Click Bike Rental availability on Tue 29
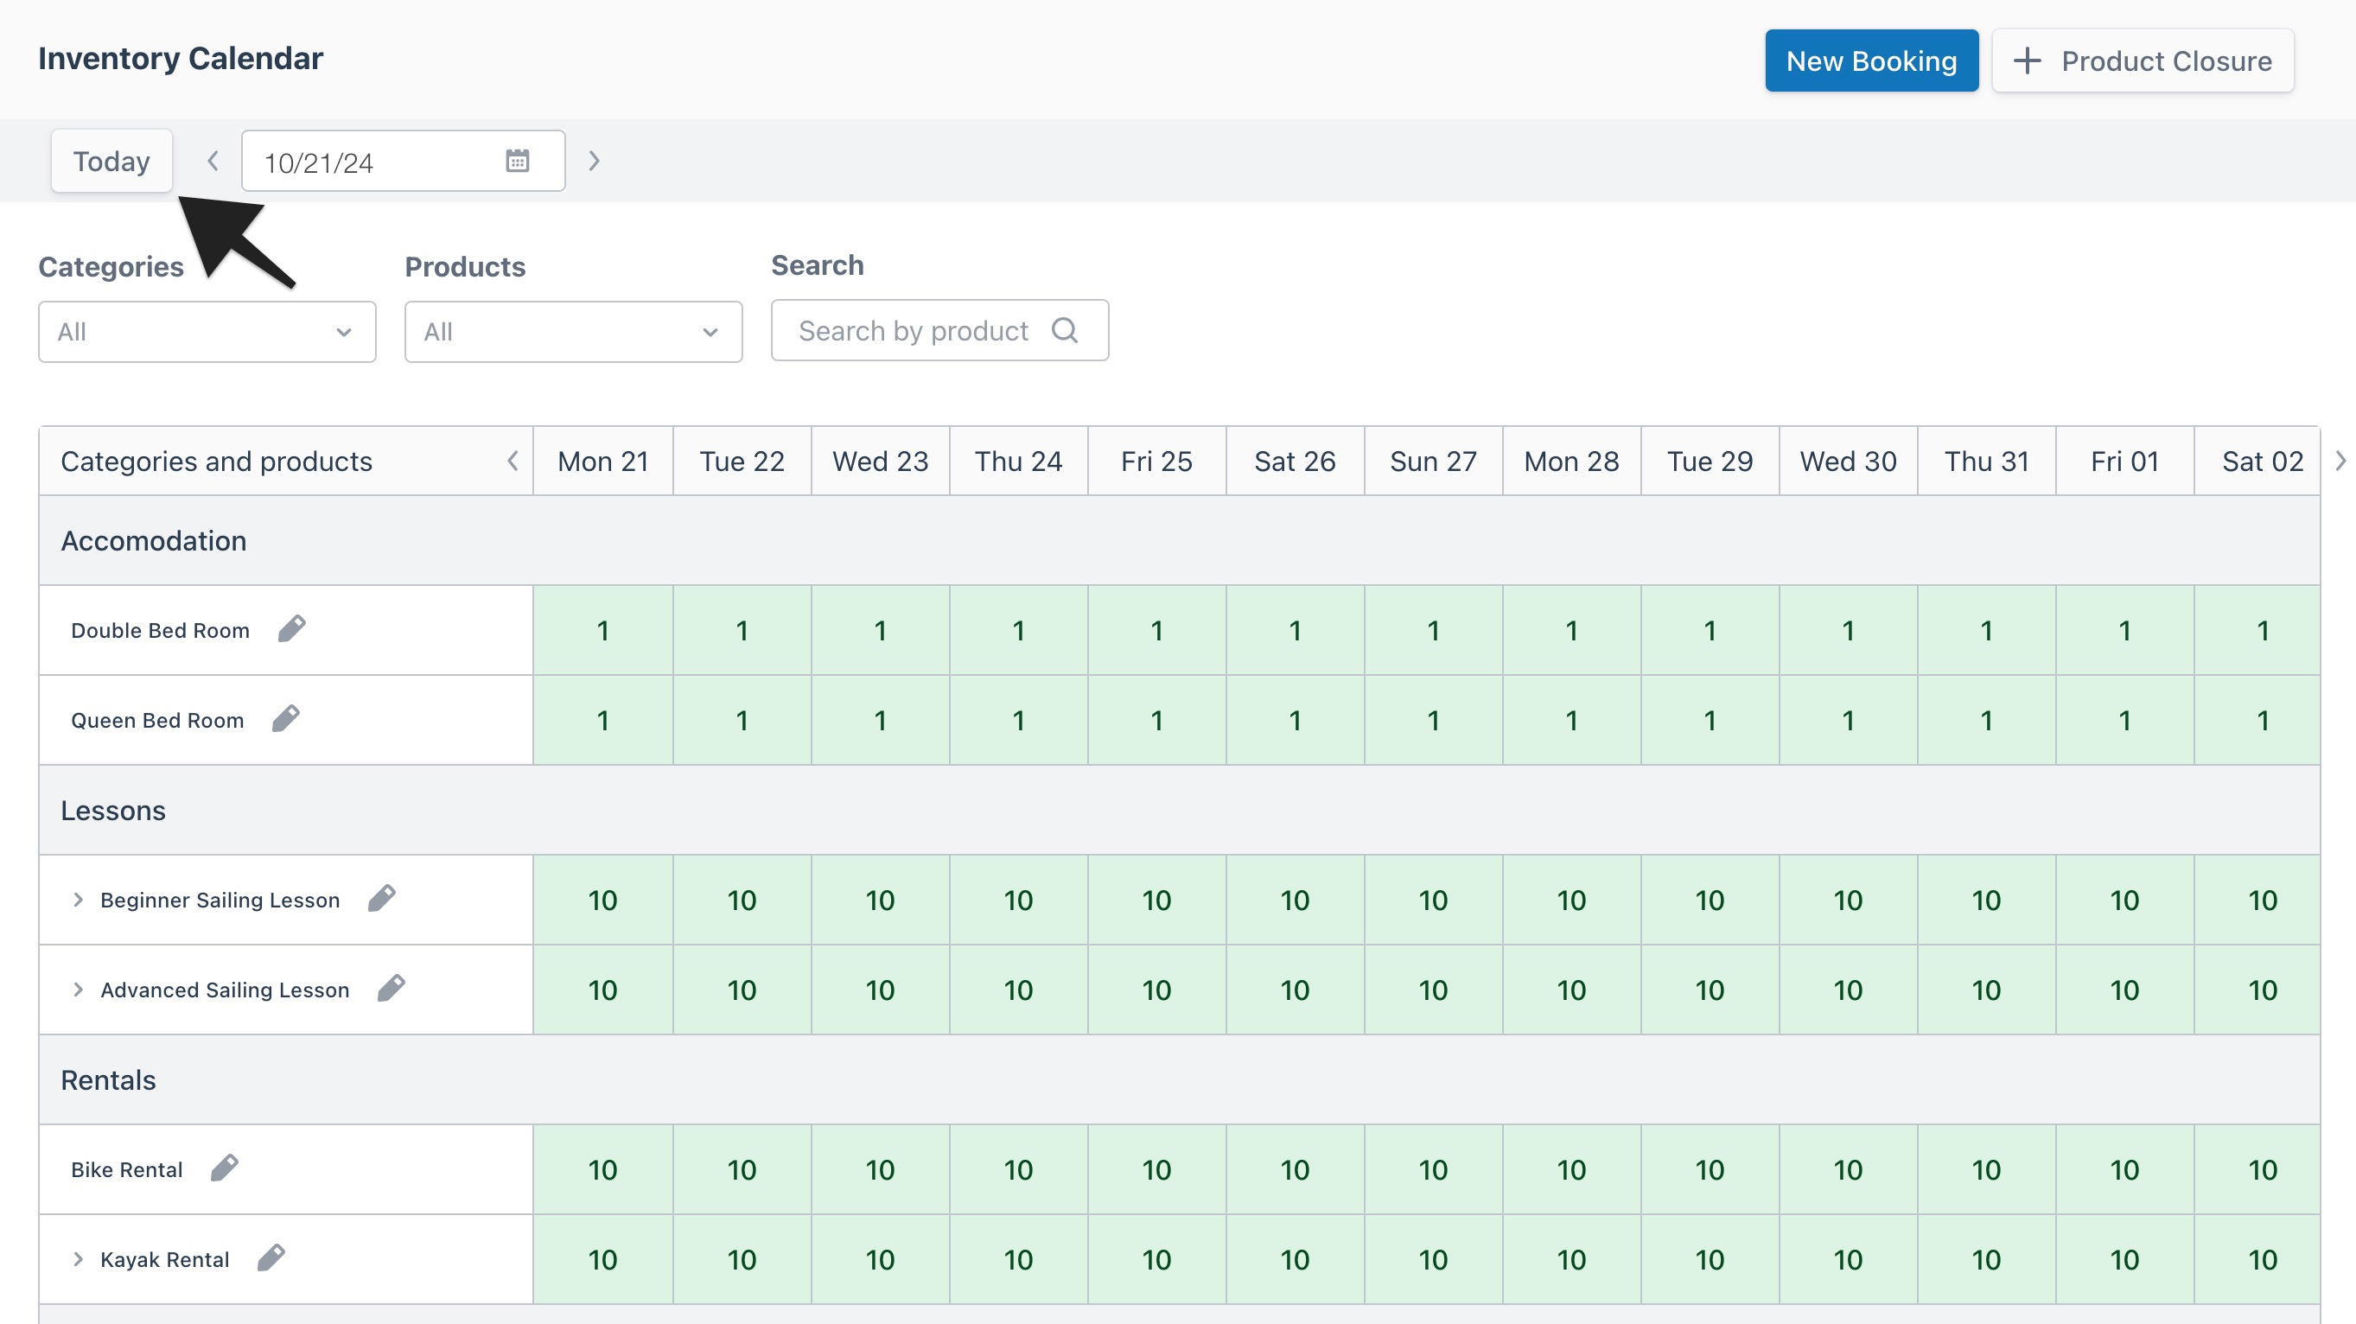2356x1324 pixels. coord(1710,1169)
